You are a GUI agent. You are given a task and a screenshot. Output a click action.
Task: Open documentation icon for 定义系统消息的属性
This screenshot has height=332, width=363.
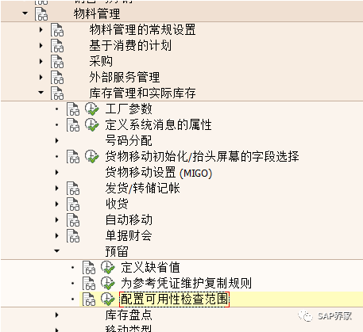73,125
